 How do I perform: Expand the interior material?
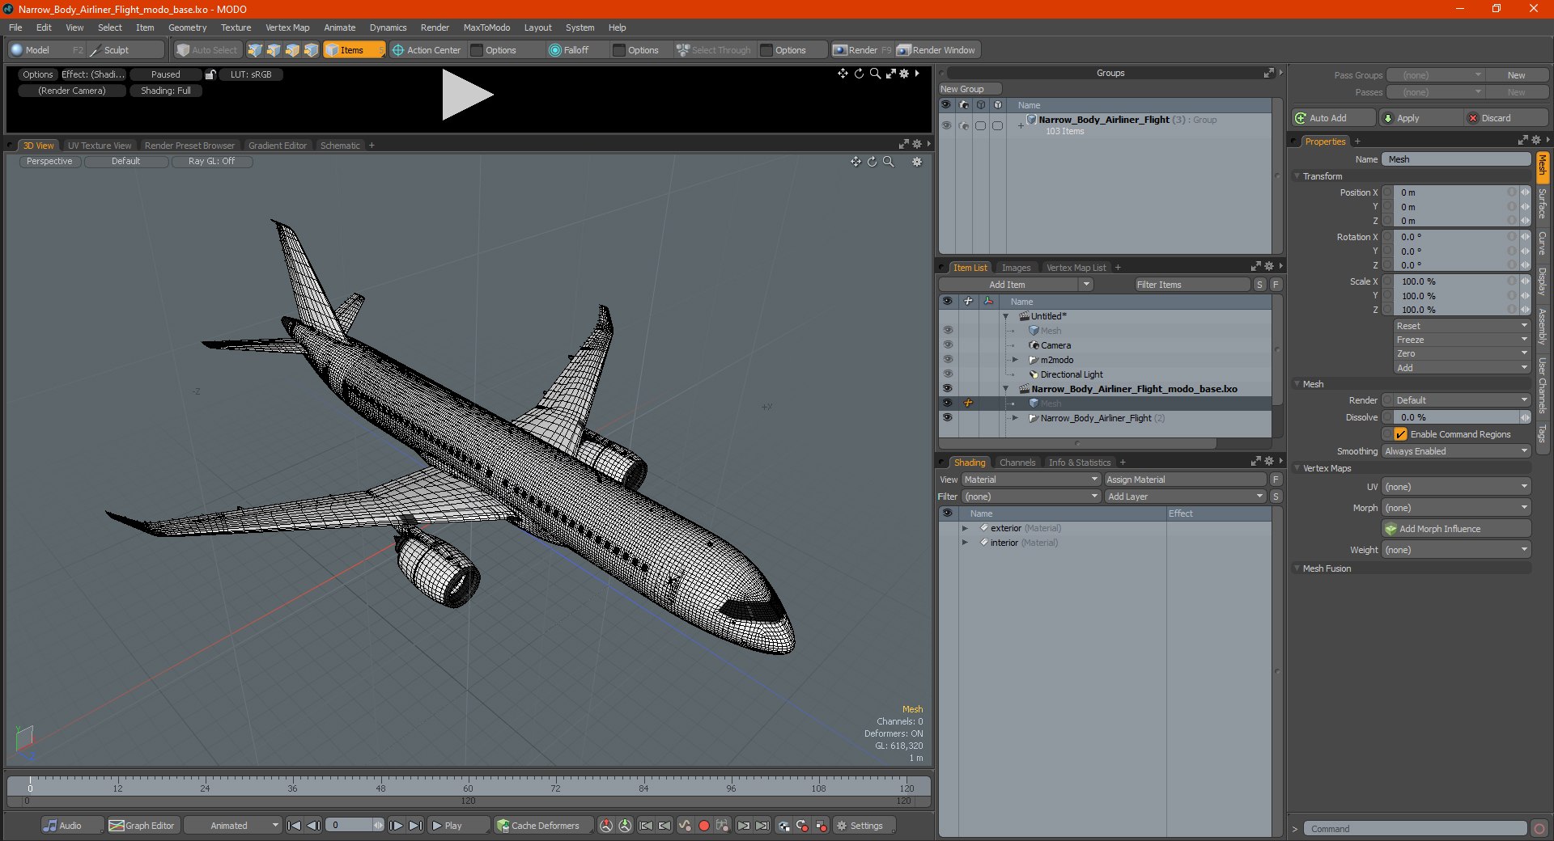point(965,543)
